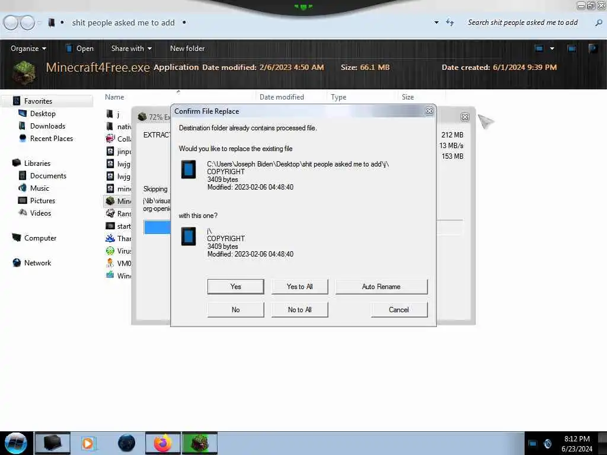Open Desktop in Favorites
607x455 pixels.
[43, 114]
